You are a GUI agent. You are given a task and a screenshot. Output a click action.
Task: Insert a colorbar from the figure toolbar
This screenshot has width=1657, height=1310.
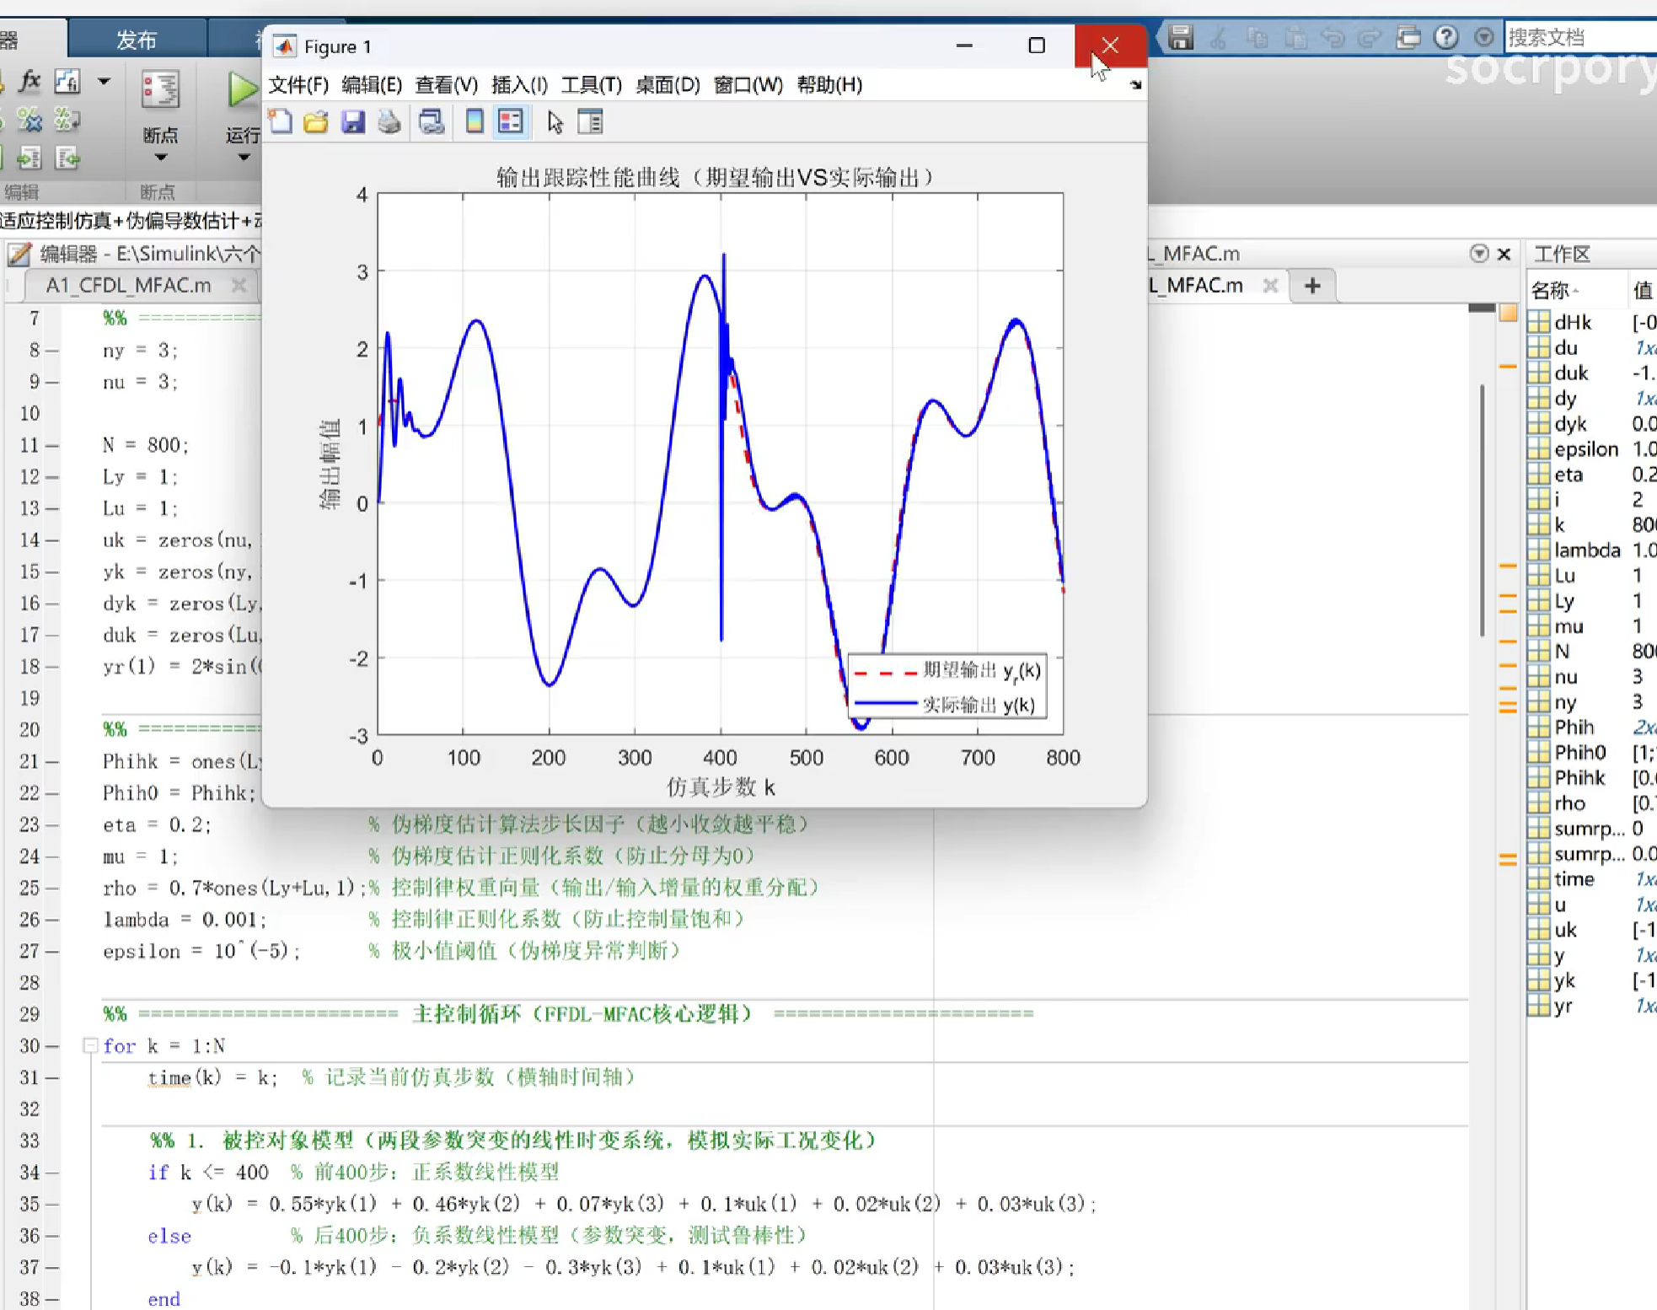[x=475, y=122]
